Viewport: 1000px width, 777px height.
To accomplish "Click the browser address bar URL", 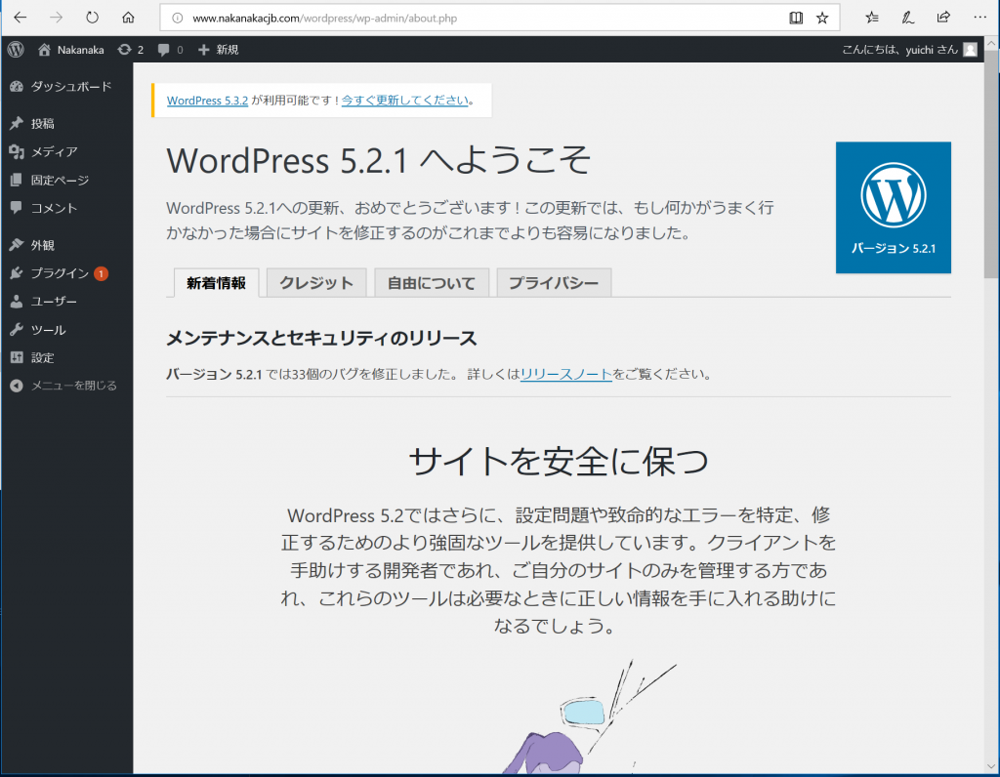I will tap(324, 18).
